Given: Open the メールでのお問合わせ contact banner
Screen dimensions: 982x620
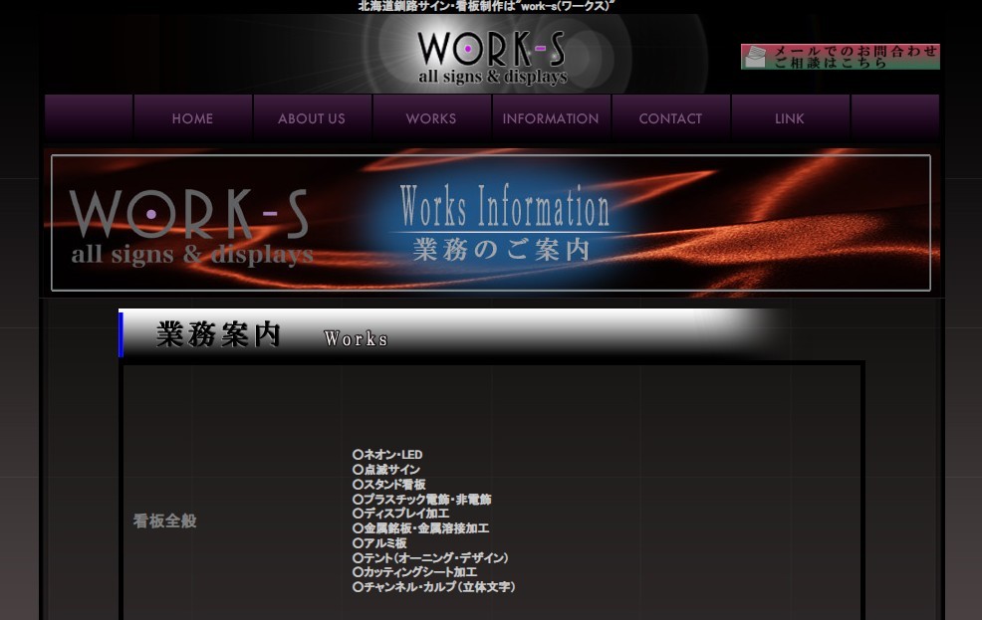Looking at the screenshot, I should pyautogui.click(x=854, y=57).
